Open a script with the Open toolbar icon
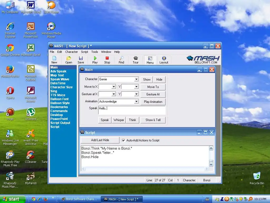 (x=69, y=60)
